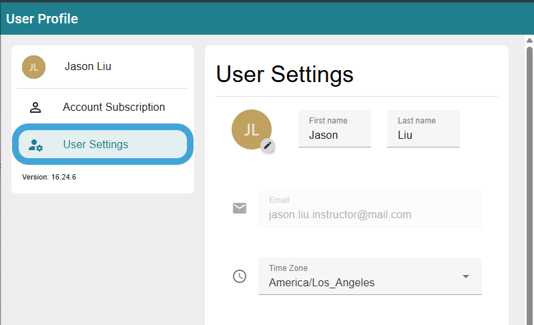
Task: Open the Account Subscription section
Action: pyautogui.click(x=113, y=107)
